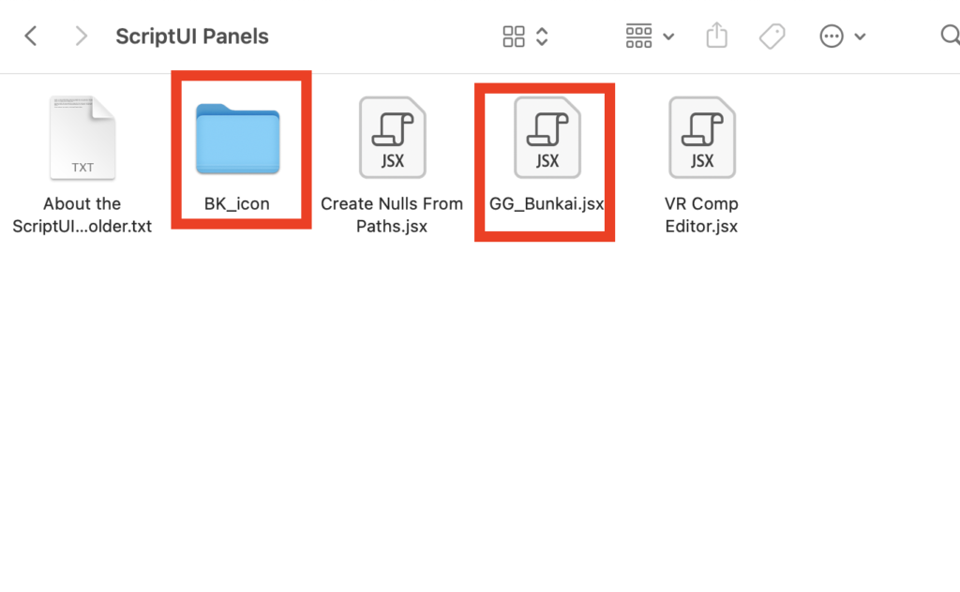Screen dimensions: 960x592
Task: Select the GG_Bunkai.jsx file icon
Action: [547, 138]
